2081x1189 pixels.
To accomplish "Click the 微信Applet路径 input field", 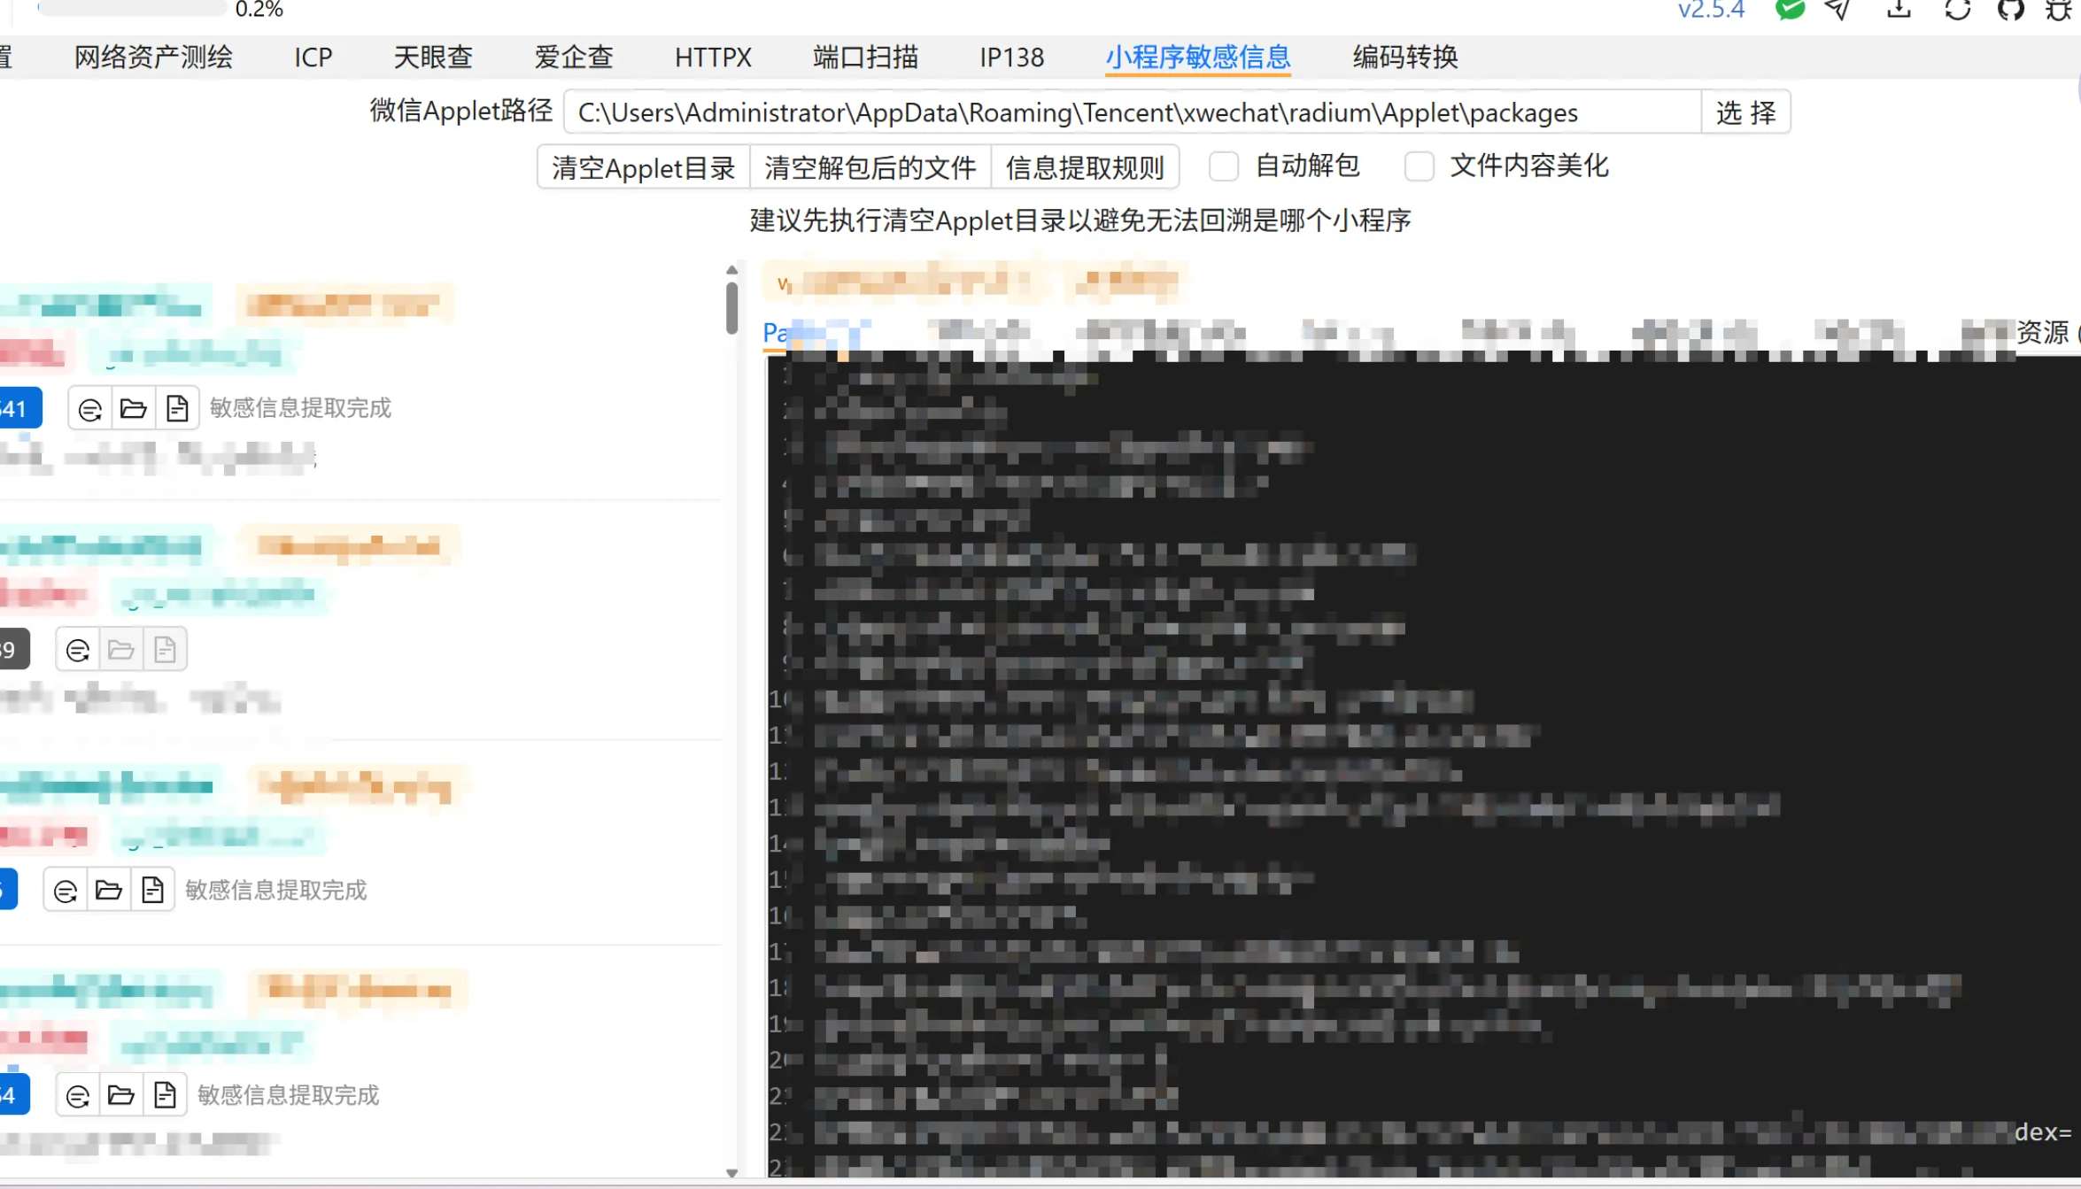I will pyautogui.click(x=1131, y=112).
